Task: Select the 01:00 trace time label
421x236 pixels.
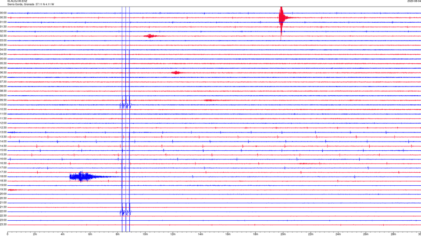Action: pyautogui.click(x=3, y=22)
